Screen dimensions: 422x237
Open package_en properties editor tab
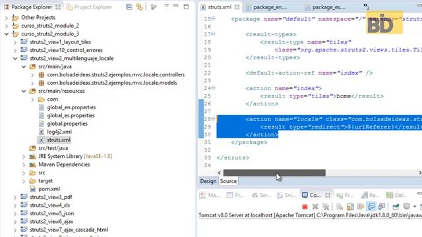coord(266,7)
